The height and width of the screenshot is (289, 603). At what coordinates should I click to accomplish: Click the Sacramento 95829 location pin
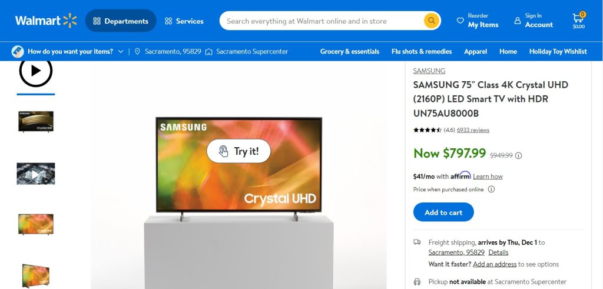coord(137,51)
